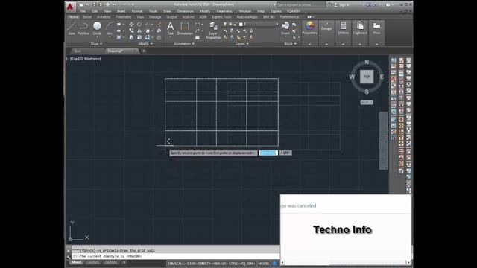This screenshot has height=268, width=477.
Task: Toggle the MODEL space status bar button
Action: pyautogui.click(x=263, y=264)
